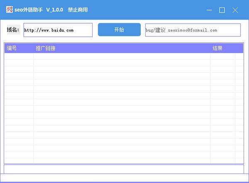Click the domain input with http://www.baidu.com
249x183 pixels.
(x=58, y=30)
